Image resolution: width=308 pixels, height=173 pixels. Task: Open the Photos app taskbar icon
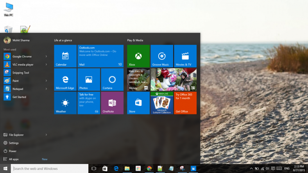193,168
